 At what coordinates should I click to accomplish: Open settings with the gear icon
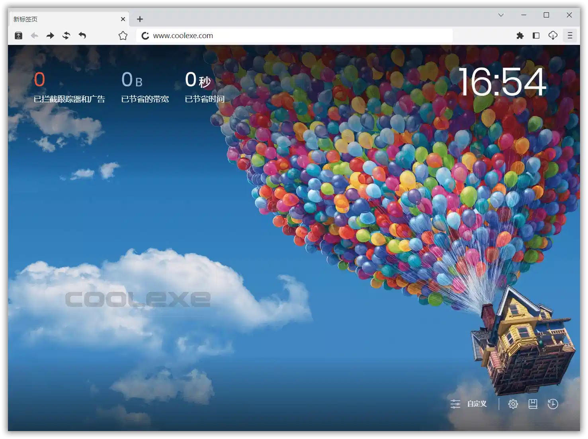pos(513,404)
